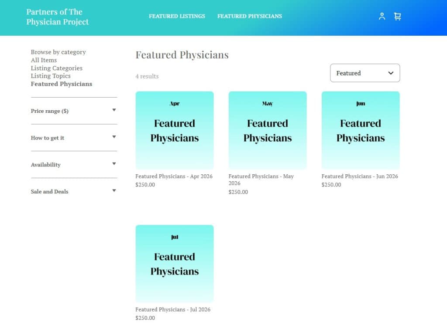The image size is (447, 329).
Task: Open the shopping cart icon
Action: pos(397,17)
